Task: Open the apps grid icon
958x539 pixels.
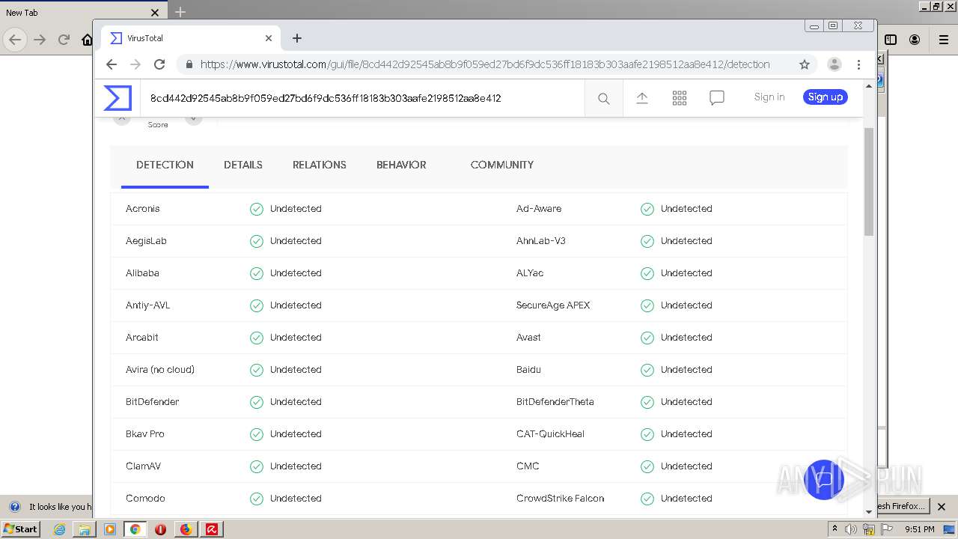Action: (680, 98)
